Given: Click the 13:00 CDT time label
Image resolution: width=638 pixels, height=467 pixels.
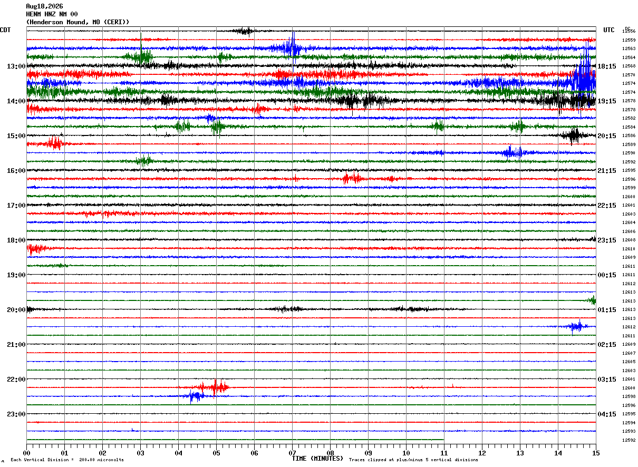Looking at the screenshot, I should 16,66.
